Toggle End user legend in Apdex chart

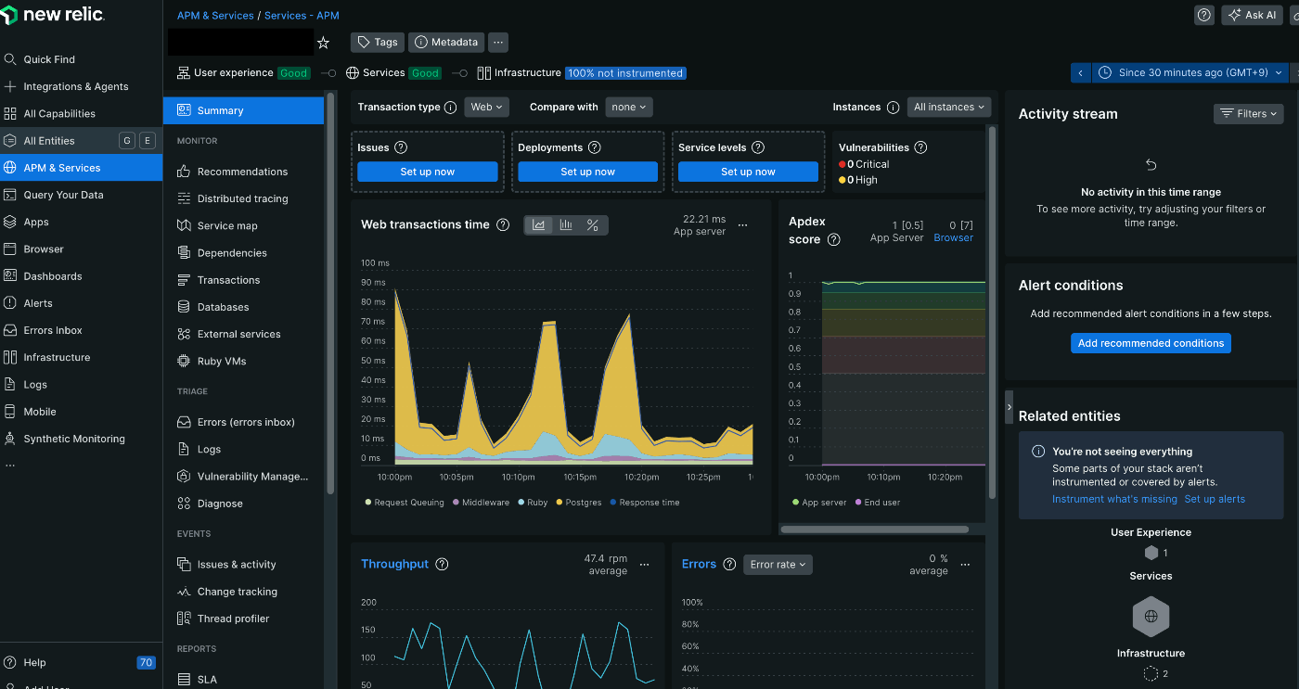[x=877, y=503]
